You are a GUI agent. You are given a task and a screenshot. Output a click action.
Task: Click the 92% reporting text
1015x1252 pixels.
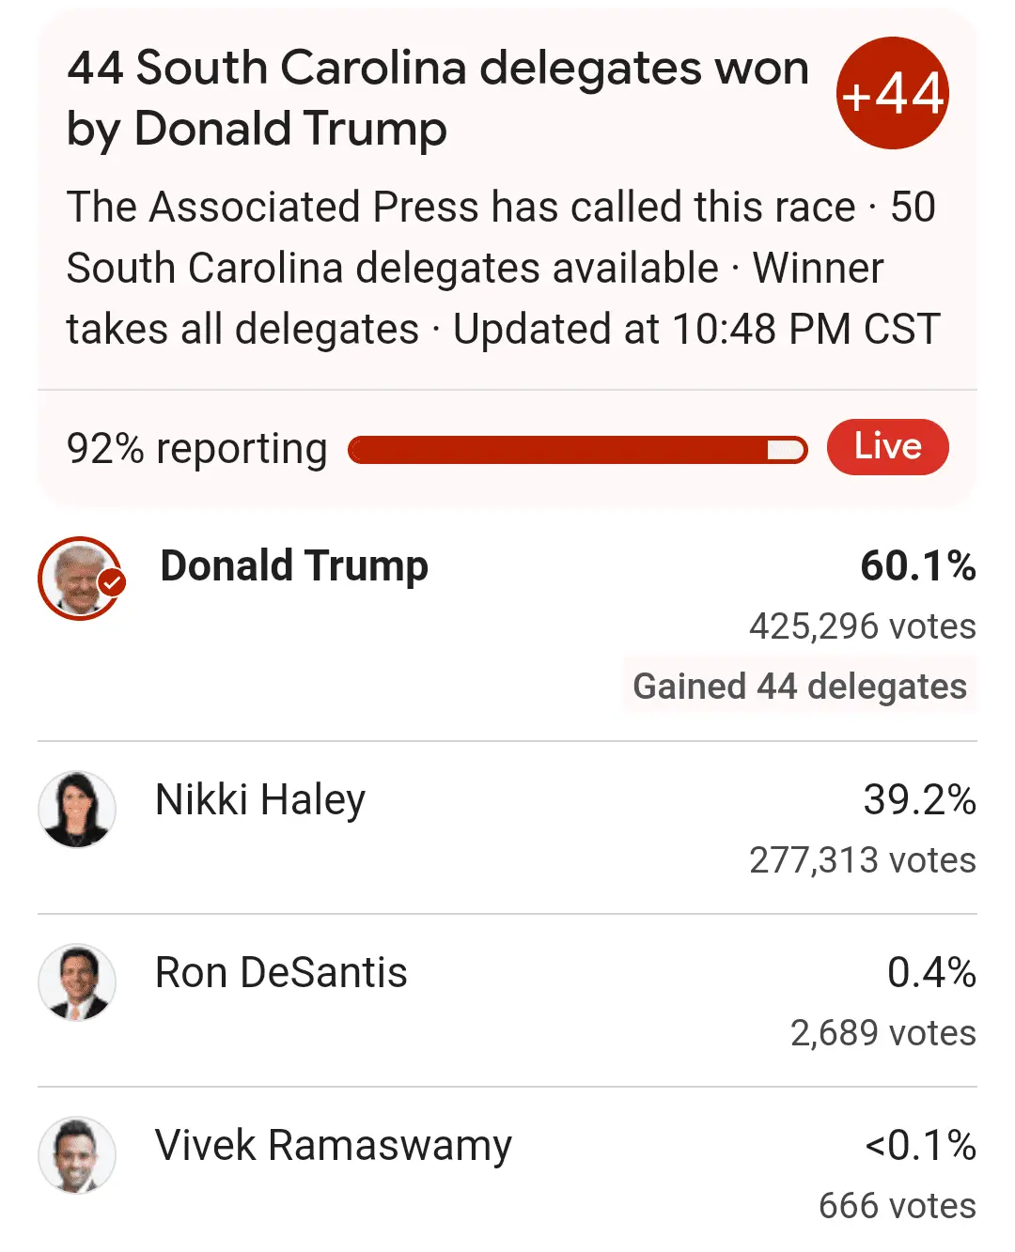pos(196,449)
